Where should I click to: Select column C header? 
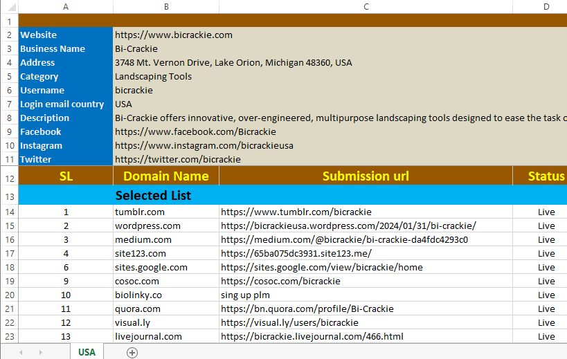366,6
